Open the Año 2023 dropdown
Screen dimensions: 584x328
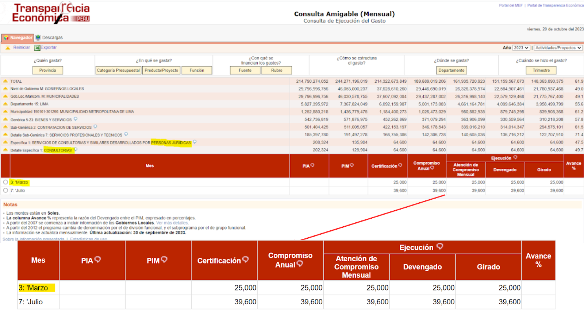pyautogui.click(x=521, y=48)
